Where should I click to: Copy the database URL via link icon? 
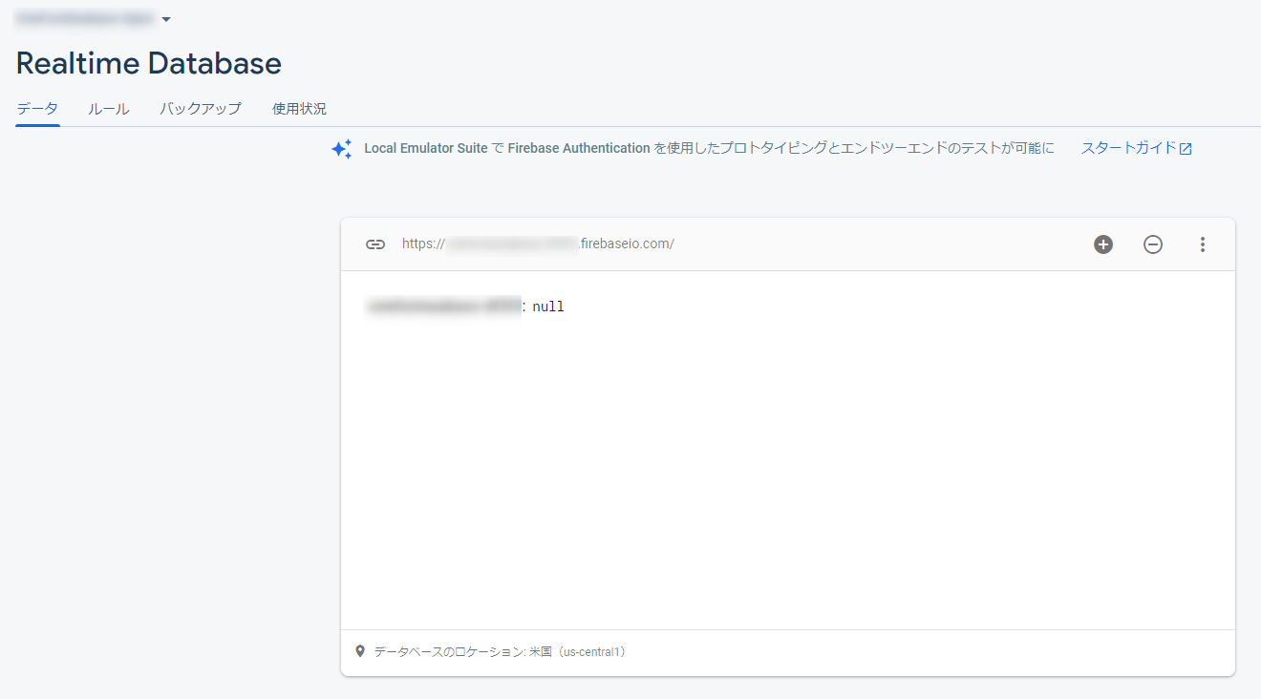point(375,244)
